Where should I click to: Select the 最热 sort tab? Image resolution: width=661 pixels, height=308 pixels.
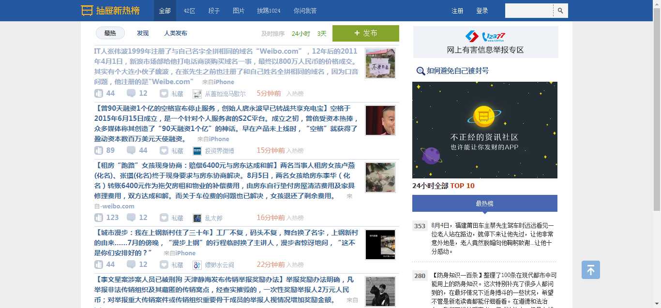point(110,33)
